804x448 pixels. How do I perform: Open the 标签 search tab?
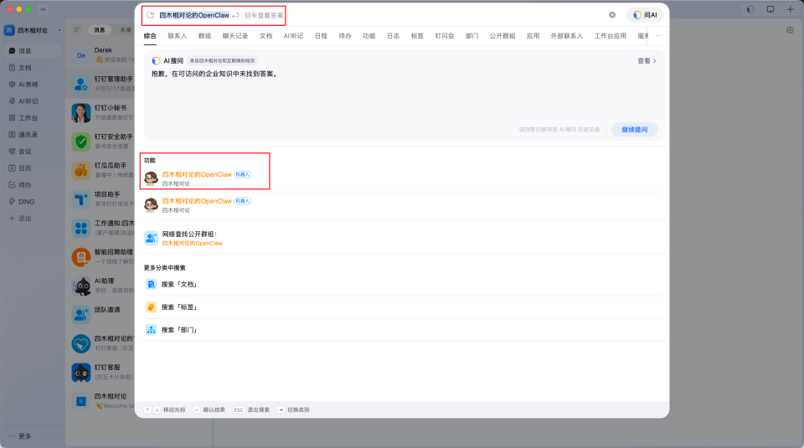[417, 36]
